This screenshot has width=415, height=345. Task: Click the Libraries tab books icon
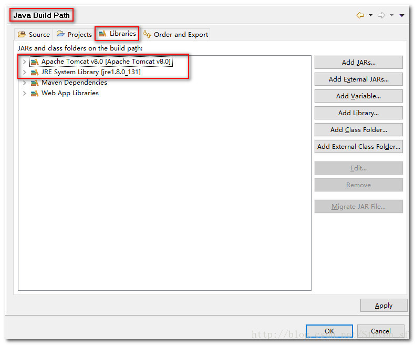point(102,33)
